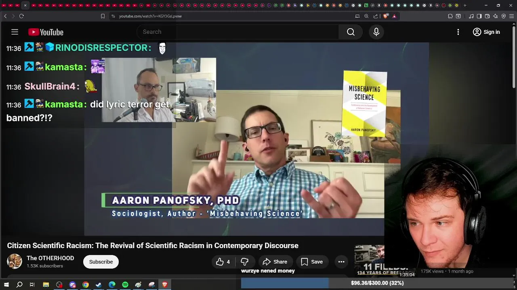Dislike the video with thumbs down
Viewport: 517px width, 290px height.
pyautogui.click(x=244, y=262)
